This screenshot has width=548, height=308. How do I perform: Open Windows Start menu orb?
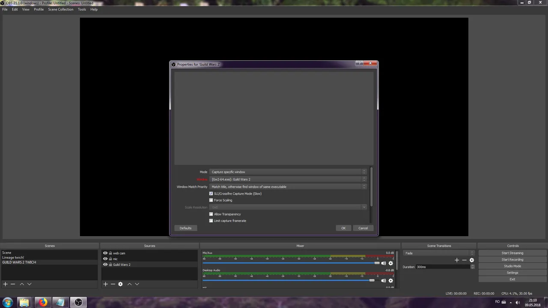pyautogui.click(x=8, y=302)
